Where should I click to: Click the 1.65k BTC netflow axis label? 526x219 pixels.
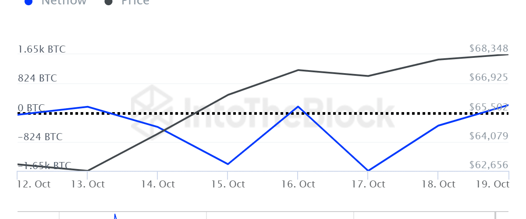click(42, 49)
